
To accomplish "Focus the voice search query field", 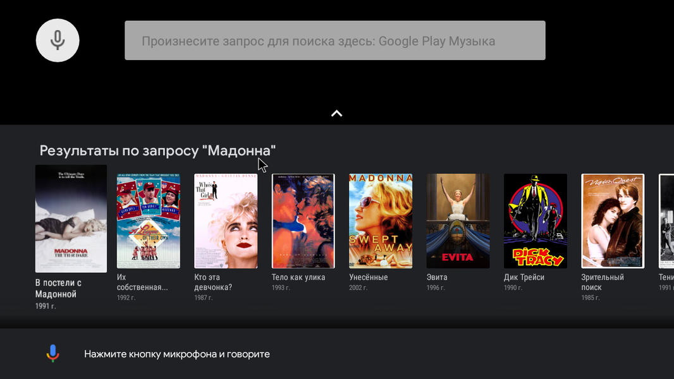I will (335, 40).
